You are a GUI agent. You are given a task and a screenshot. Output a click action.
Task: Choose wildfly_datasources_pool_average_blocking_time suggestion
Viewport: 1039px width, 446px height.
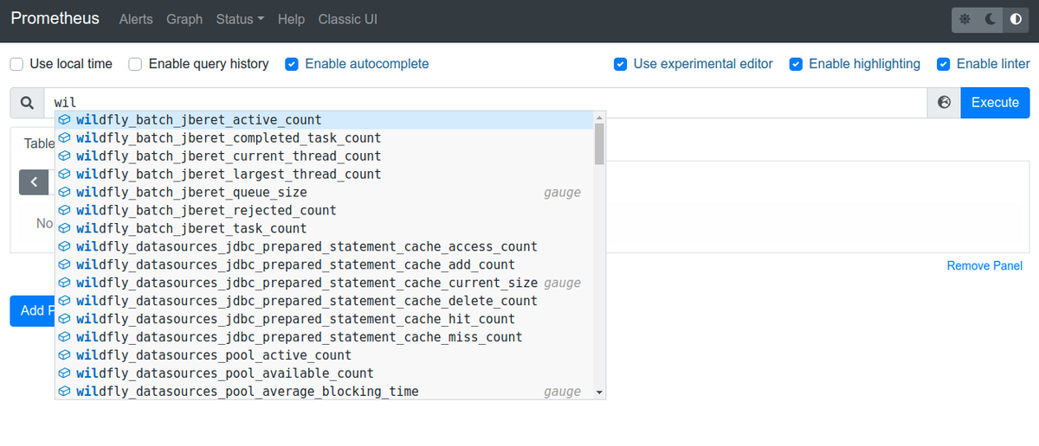click(324, 392)
